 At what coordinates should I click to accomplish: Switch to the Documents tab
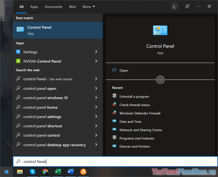tap(53, 7)
